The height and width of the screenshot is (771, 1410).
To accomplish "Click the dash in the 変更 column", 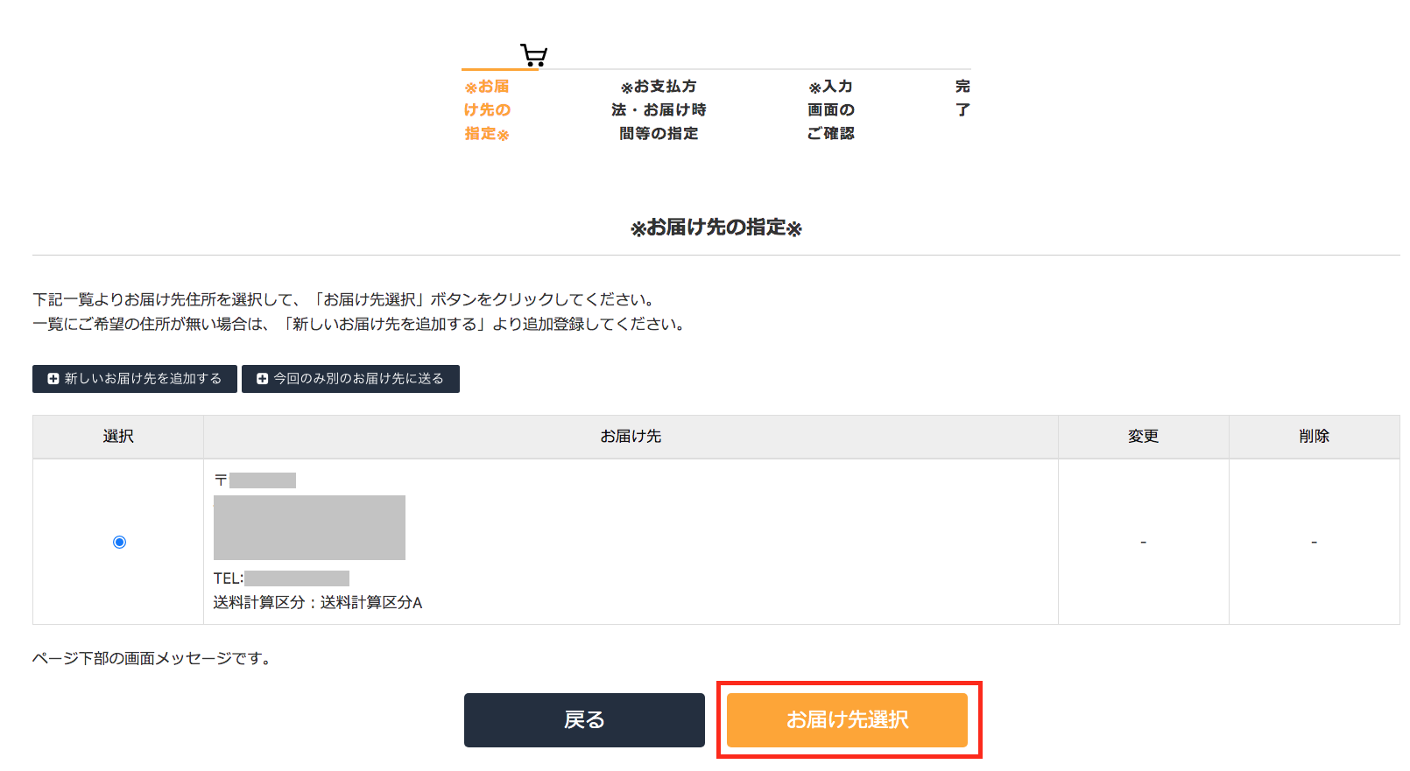I will coord(1143,543).
